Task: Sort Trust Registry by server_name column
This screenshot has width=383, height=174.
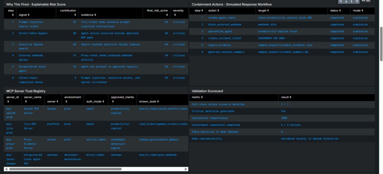Action: click(33, 99)
